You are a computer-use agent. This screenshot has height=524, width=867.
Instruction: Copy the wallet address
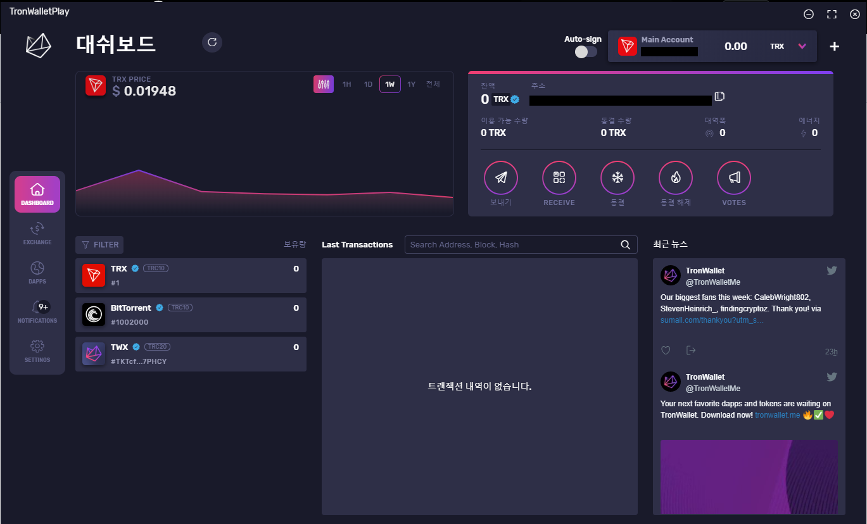719,96
